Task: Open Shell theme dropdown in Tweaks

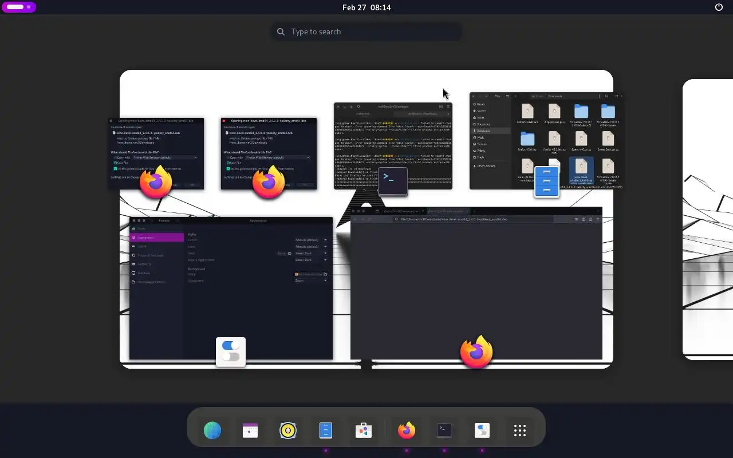Action: click(311, 253)
